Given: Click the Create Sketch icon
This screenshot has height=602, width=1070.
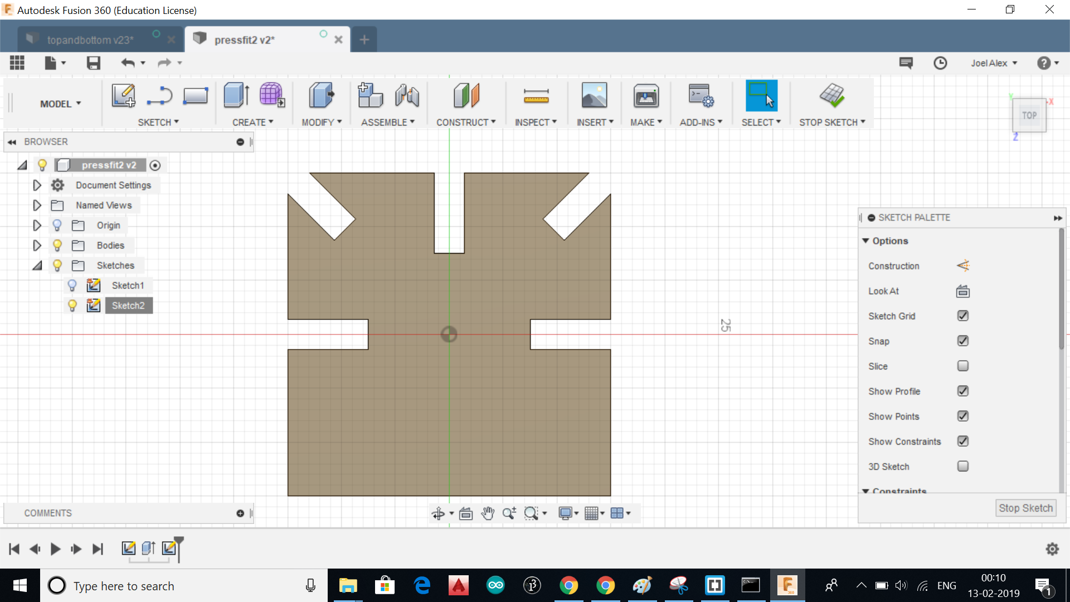Looking at the screenshot, I should 123,95.
